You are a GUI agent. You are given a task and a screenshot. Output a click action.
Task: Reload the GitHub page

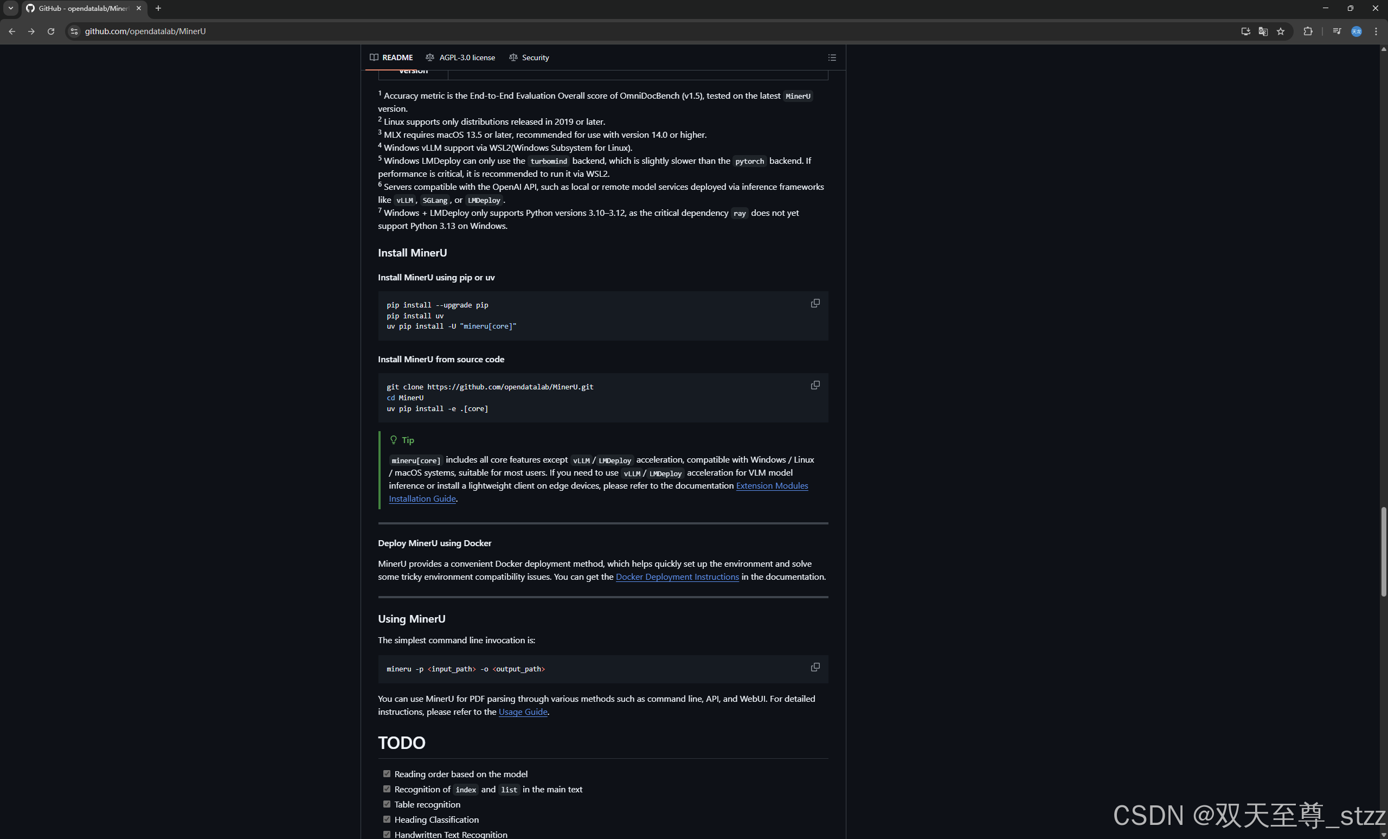coord(51,31)
